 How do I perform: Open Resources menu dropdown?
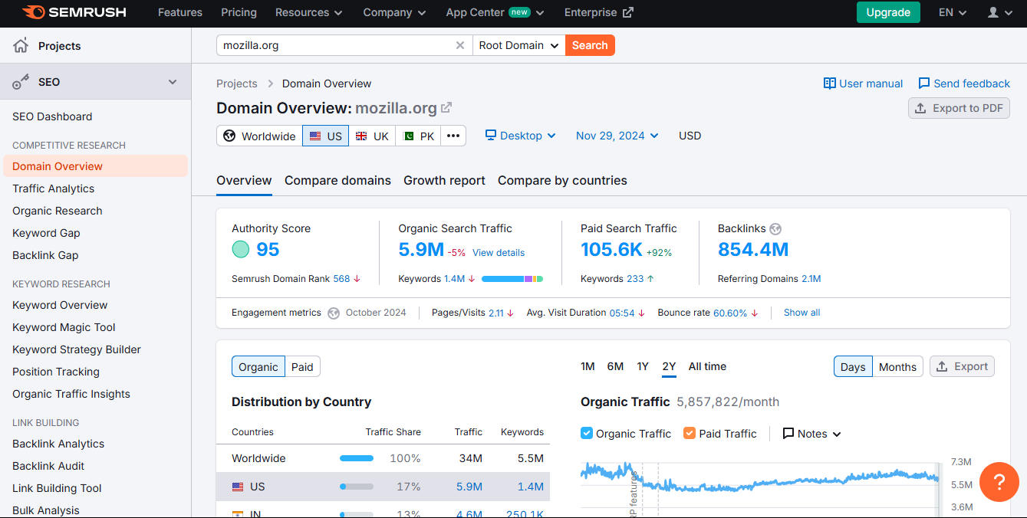click(x=309, y=12)
